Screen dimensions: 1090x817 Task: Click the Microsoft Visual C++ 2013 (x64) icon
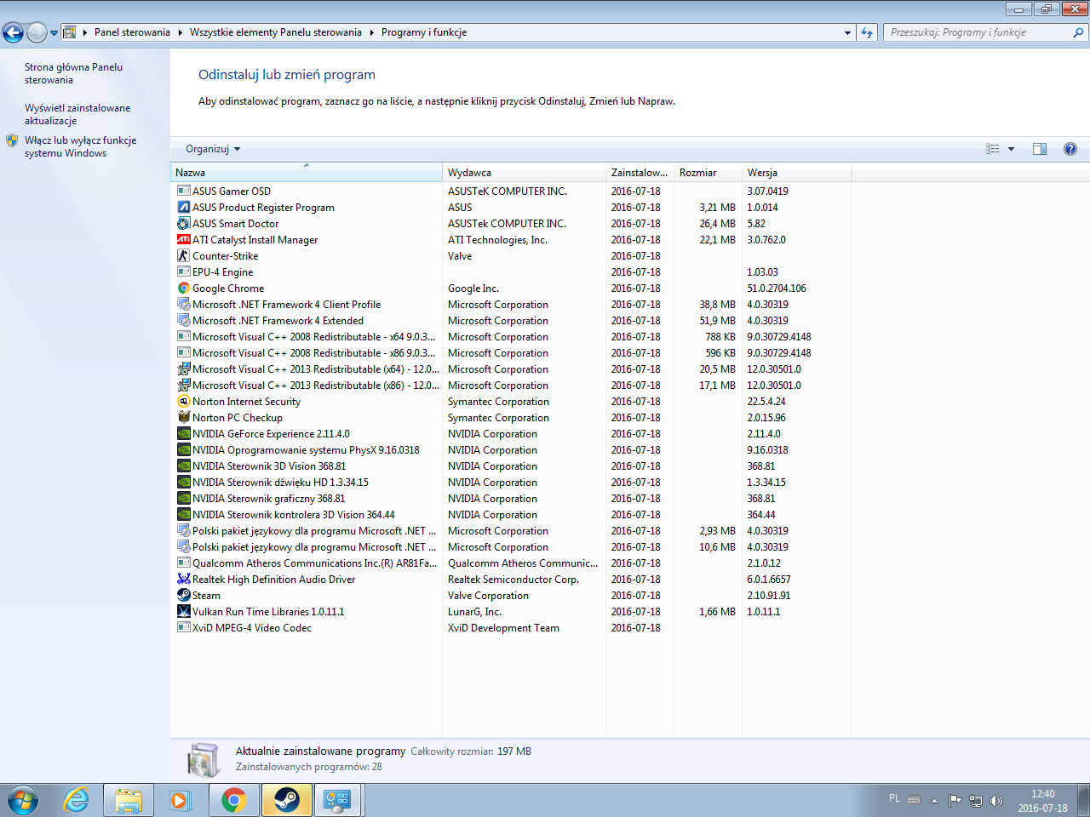[183, 369]
